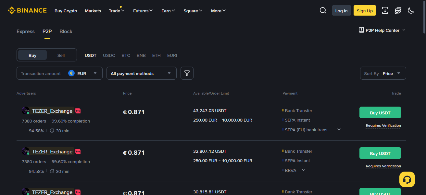Open the All payment methods dropdown
426x195 pixels.
(x=142, y=73)
